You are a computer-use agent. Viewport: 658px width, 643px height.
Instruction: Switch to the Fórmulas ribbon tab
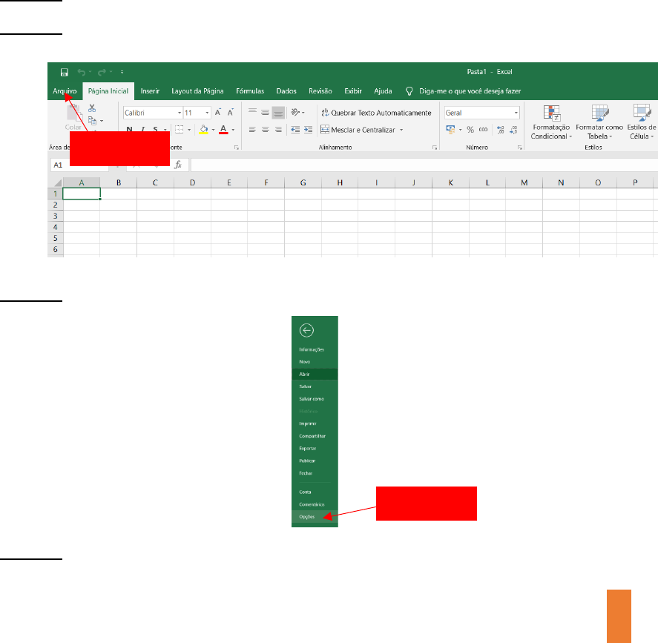[250, 91]
